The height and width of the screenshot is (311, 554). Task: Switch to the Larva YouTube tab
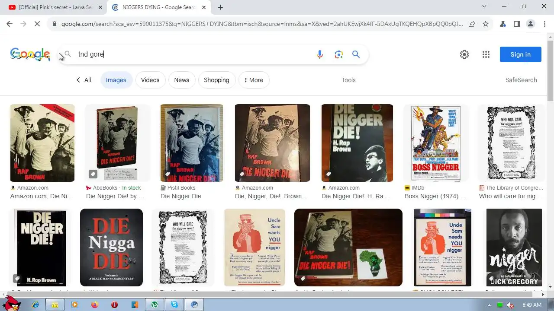pos(55,7)
